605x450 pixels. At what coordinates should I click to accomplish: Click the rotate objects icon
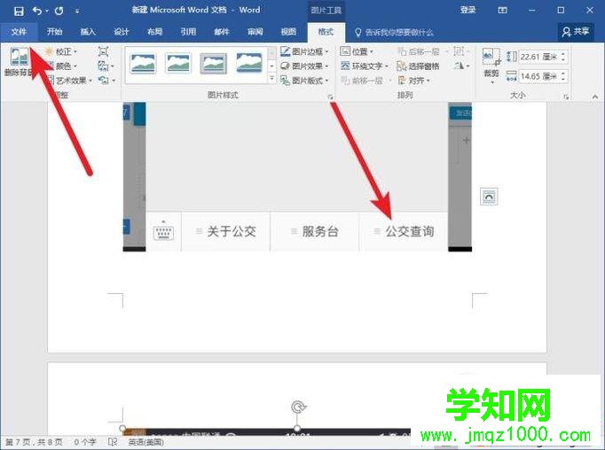coord(461,66)
